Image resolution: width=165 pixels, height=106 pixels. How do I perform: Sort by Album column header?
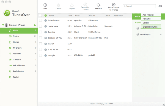[x=92, y=16]
